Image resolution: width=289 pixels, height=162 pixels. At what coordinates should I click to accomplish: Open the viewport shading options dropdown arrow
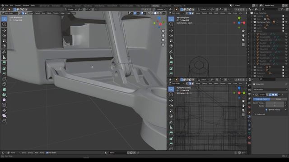click(164, 13)
